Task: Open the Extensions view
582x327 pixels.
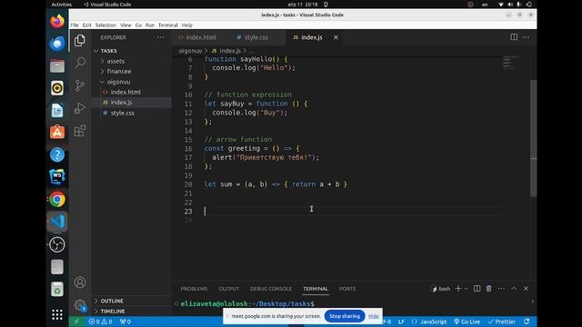Action: (79, 131)
